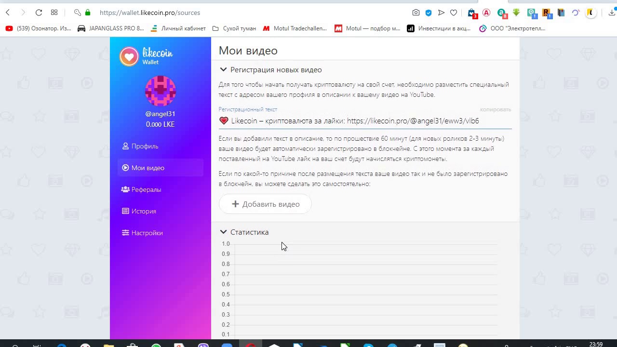Image resolution: width=617 pixels, height=347 pixels.
Task: Open the red circled A extension icon
Action: click(x=486, y=13)
